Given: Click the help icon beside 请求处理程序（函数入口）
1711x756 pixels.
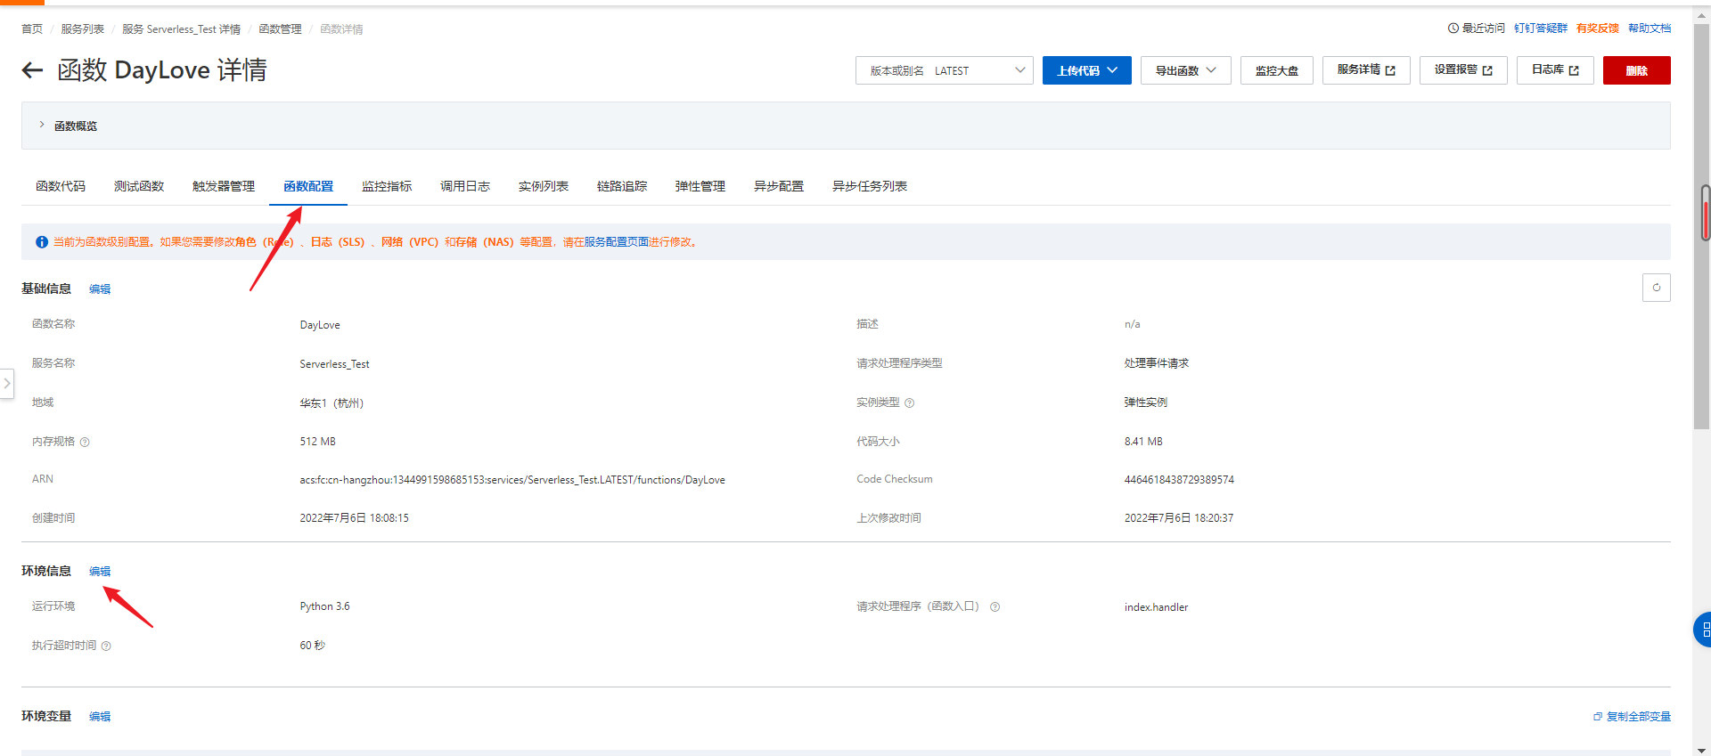Looking at the screenshot, I should coord(995,607).
